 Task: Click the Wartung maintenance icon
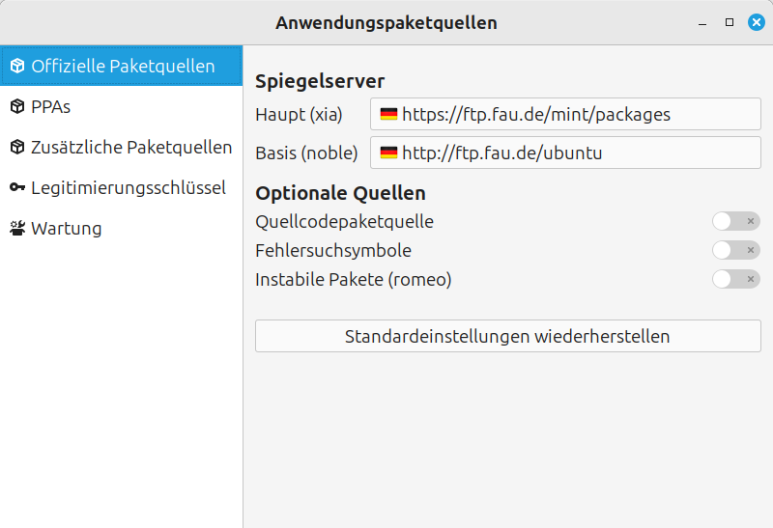point(17,229)
